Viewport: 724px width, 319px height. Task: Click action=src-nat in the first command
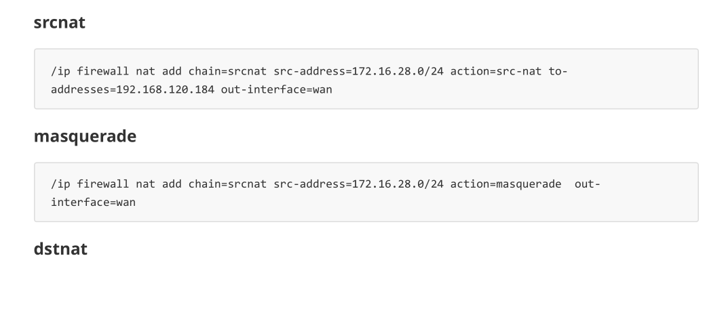496,71
